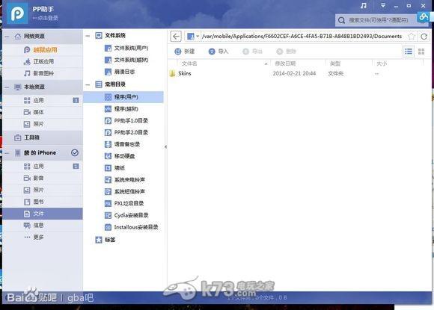Open the 标签 bookmarks node

coord(106,240)
